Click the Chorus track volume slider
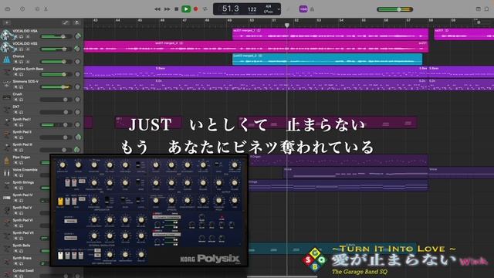The image size is (494, 278). pyautogui.click(x=56, y=62)
